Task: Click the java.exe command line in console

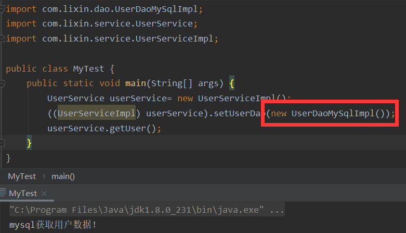Action: 147,210
